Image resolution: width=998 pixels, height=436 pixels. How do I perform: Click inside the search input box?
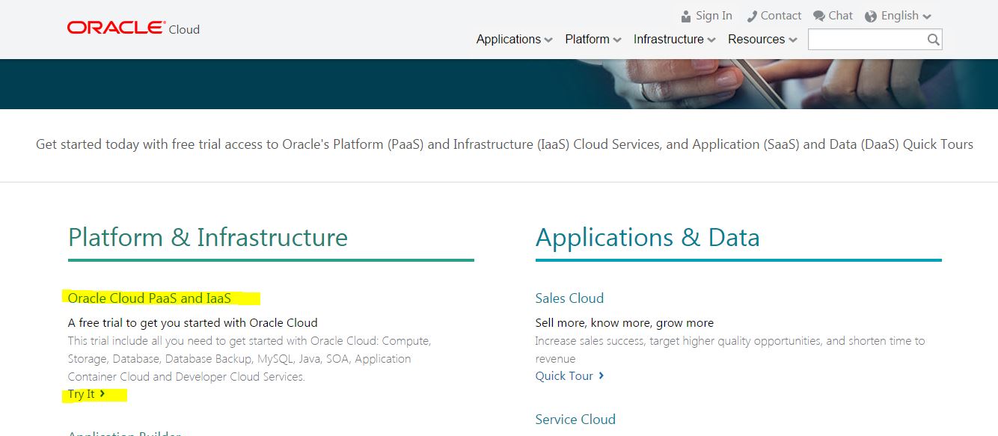coord(868,39)
